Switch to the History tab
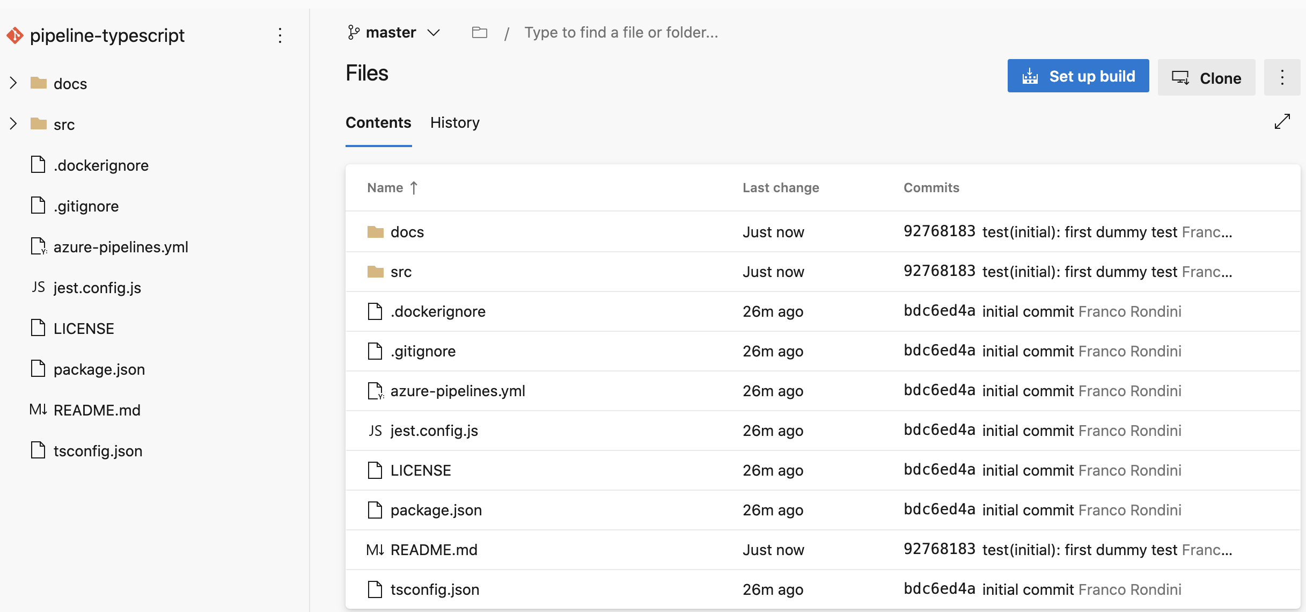1306x612 pixels. click(x=454, y=123)
